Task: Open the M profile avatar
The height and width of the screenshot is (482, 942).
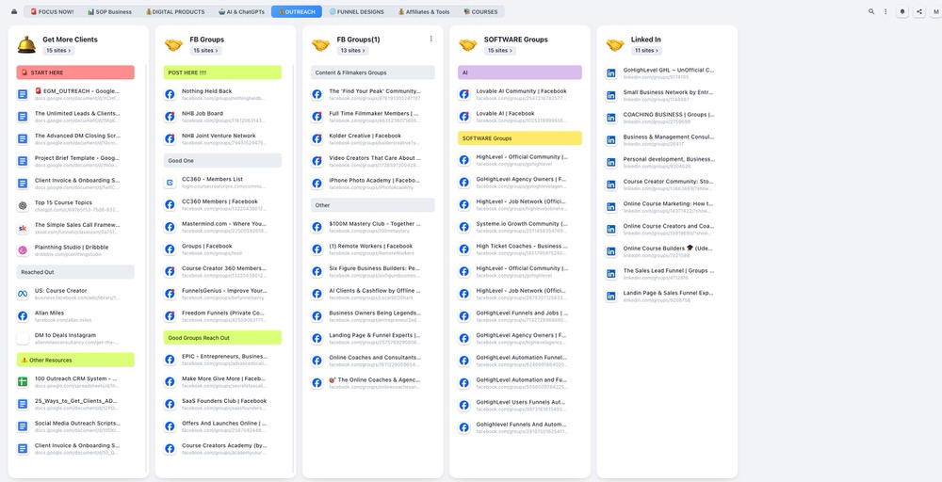Action: [936, 11]
